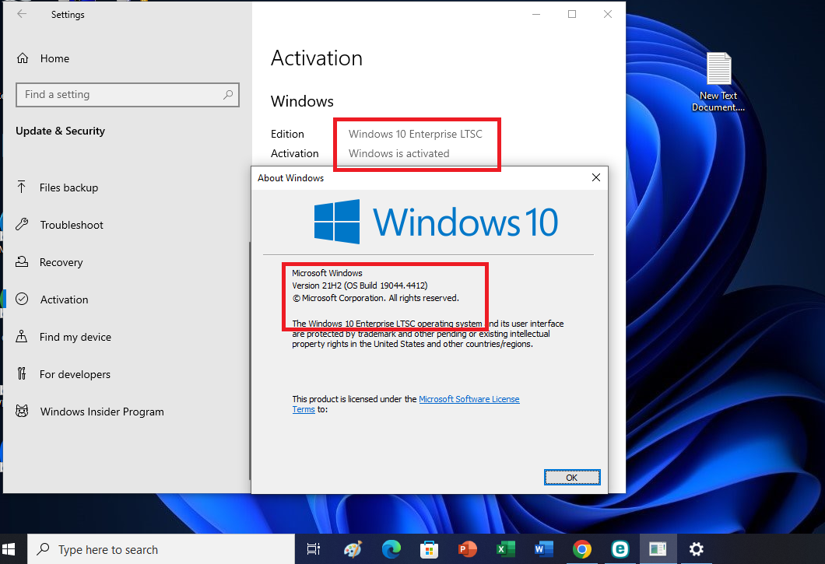Viewport: 825px width, 564px height.
Task: Launch Google Chrome from taskbar
Action: (x=582, y=549)
